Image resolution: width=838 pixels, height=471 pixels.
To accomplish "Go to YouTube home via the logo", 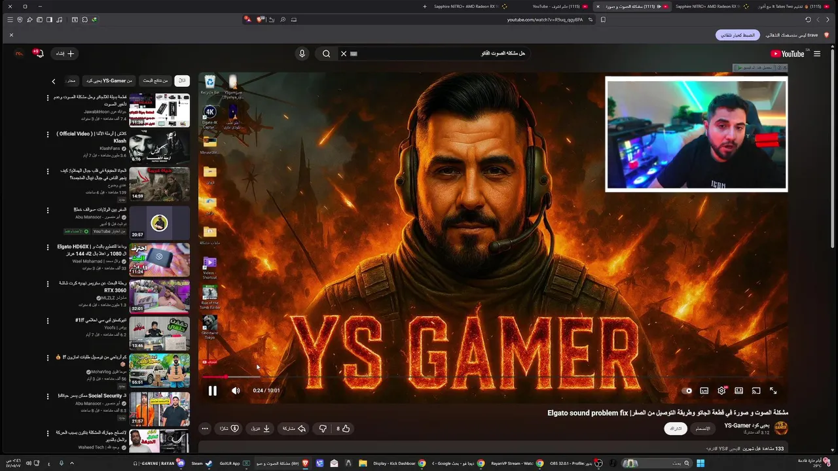I will point(788,54).
